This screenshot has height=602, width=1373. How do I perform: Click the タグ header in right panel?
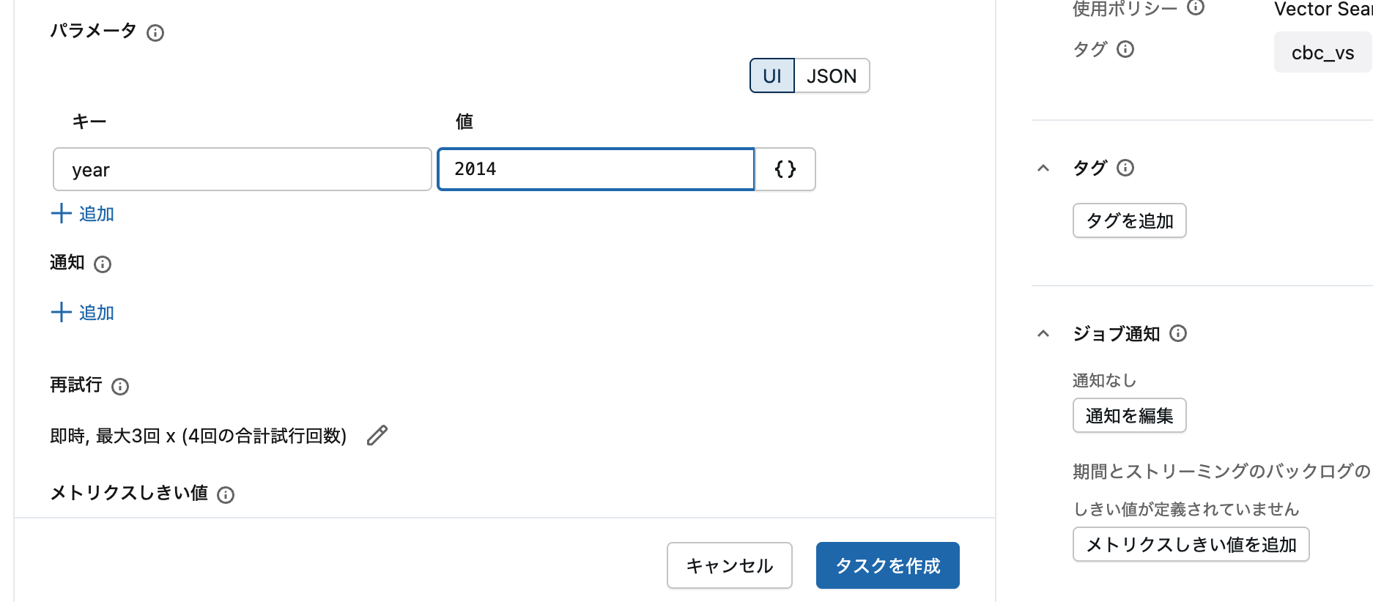[x=1091, y=168]
